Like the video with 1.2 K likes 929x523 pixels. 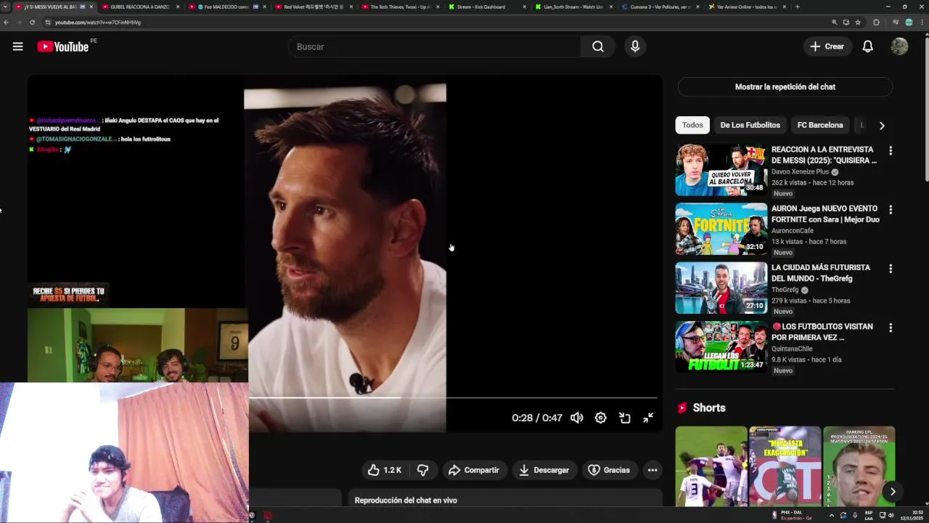(385, 470)
